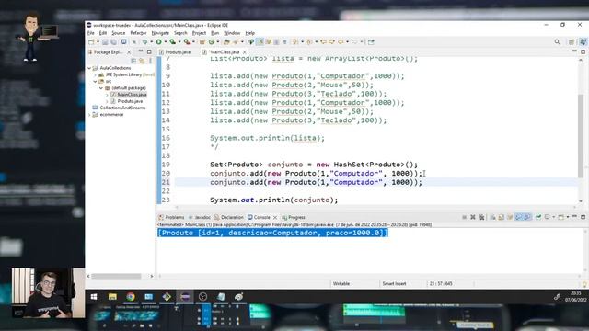
Task: Maximize the editor area
Action: 583,51
